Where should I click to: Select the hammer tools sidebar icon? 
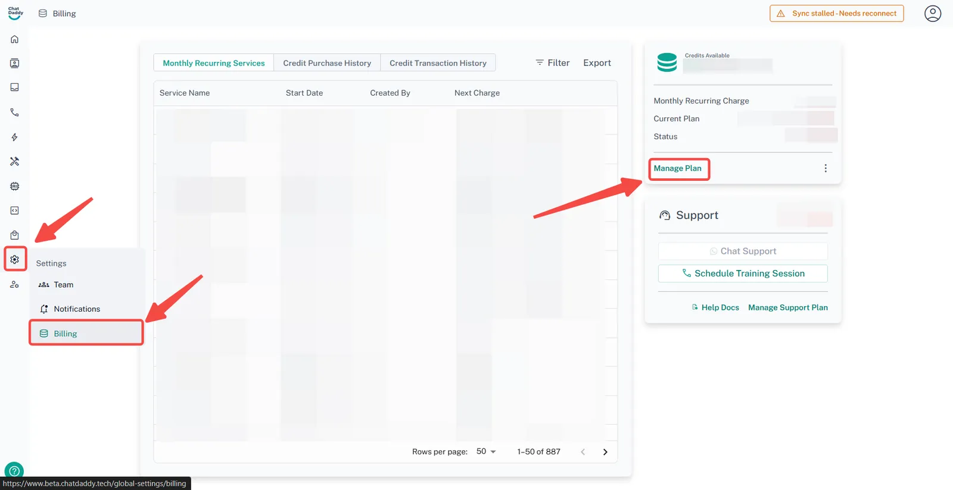coord(15,162)
